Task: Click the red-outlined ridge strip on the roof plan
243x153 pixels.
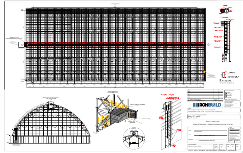Action: click(x=115, y=45)
